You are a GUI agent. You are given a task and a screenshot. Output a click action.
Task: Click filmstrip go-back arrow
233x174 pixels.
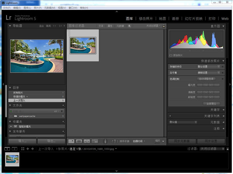click(x=28, y=149)
